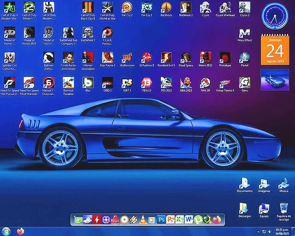The image size is (295, 236).
Task: Select Hitman Absolution shortcut
Action: (x=88, y=61)
